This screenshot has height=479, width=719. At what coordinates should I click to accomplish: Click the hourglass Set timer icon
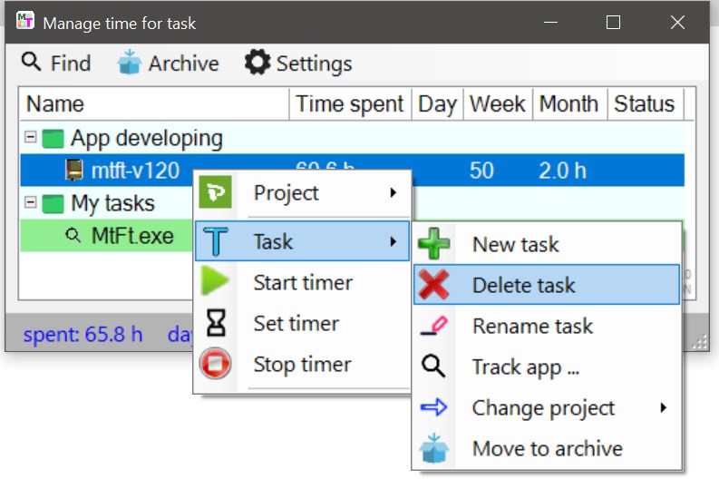pyautogui.click(x=215, y=323)
